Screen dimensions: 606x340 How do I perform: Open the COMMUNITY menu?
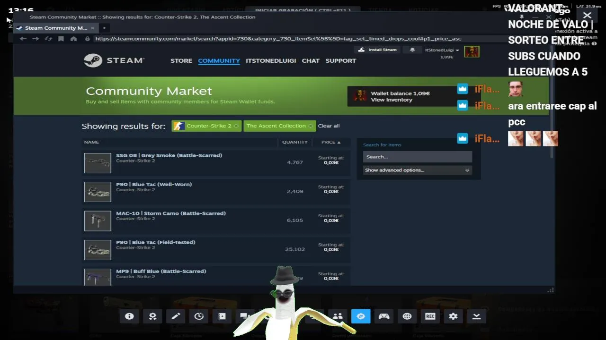coord(219,61)
